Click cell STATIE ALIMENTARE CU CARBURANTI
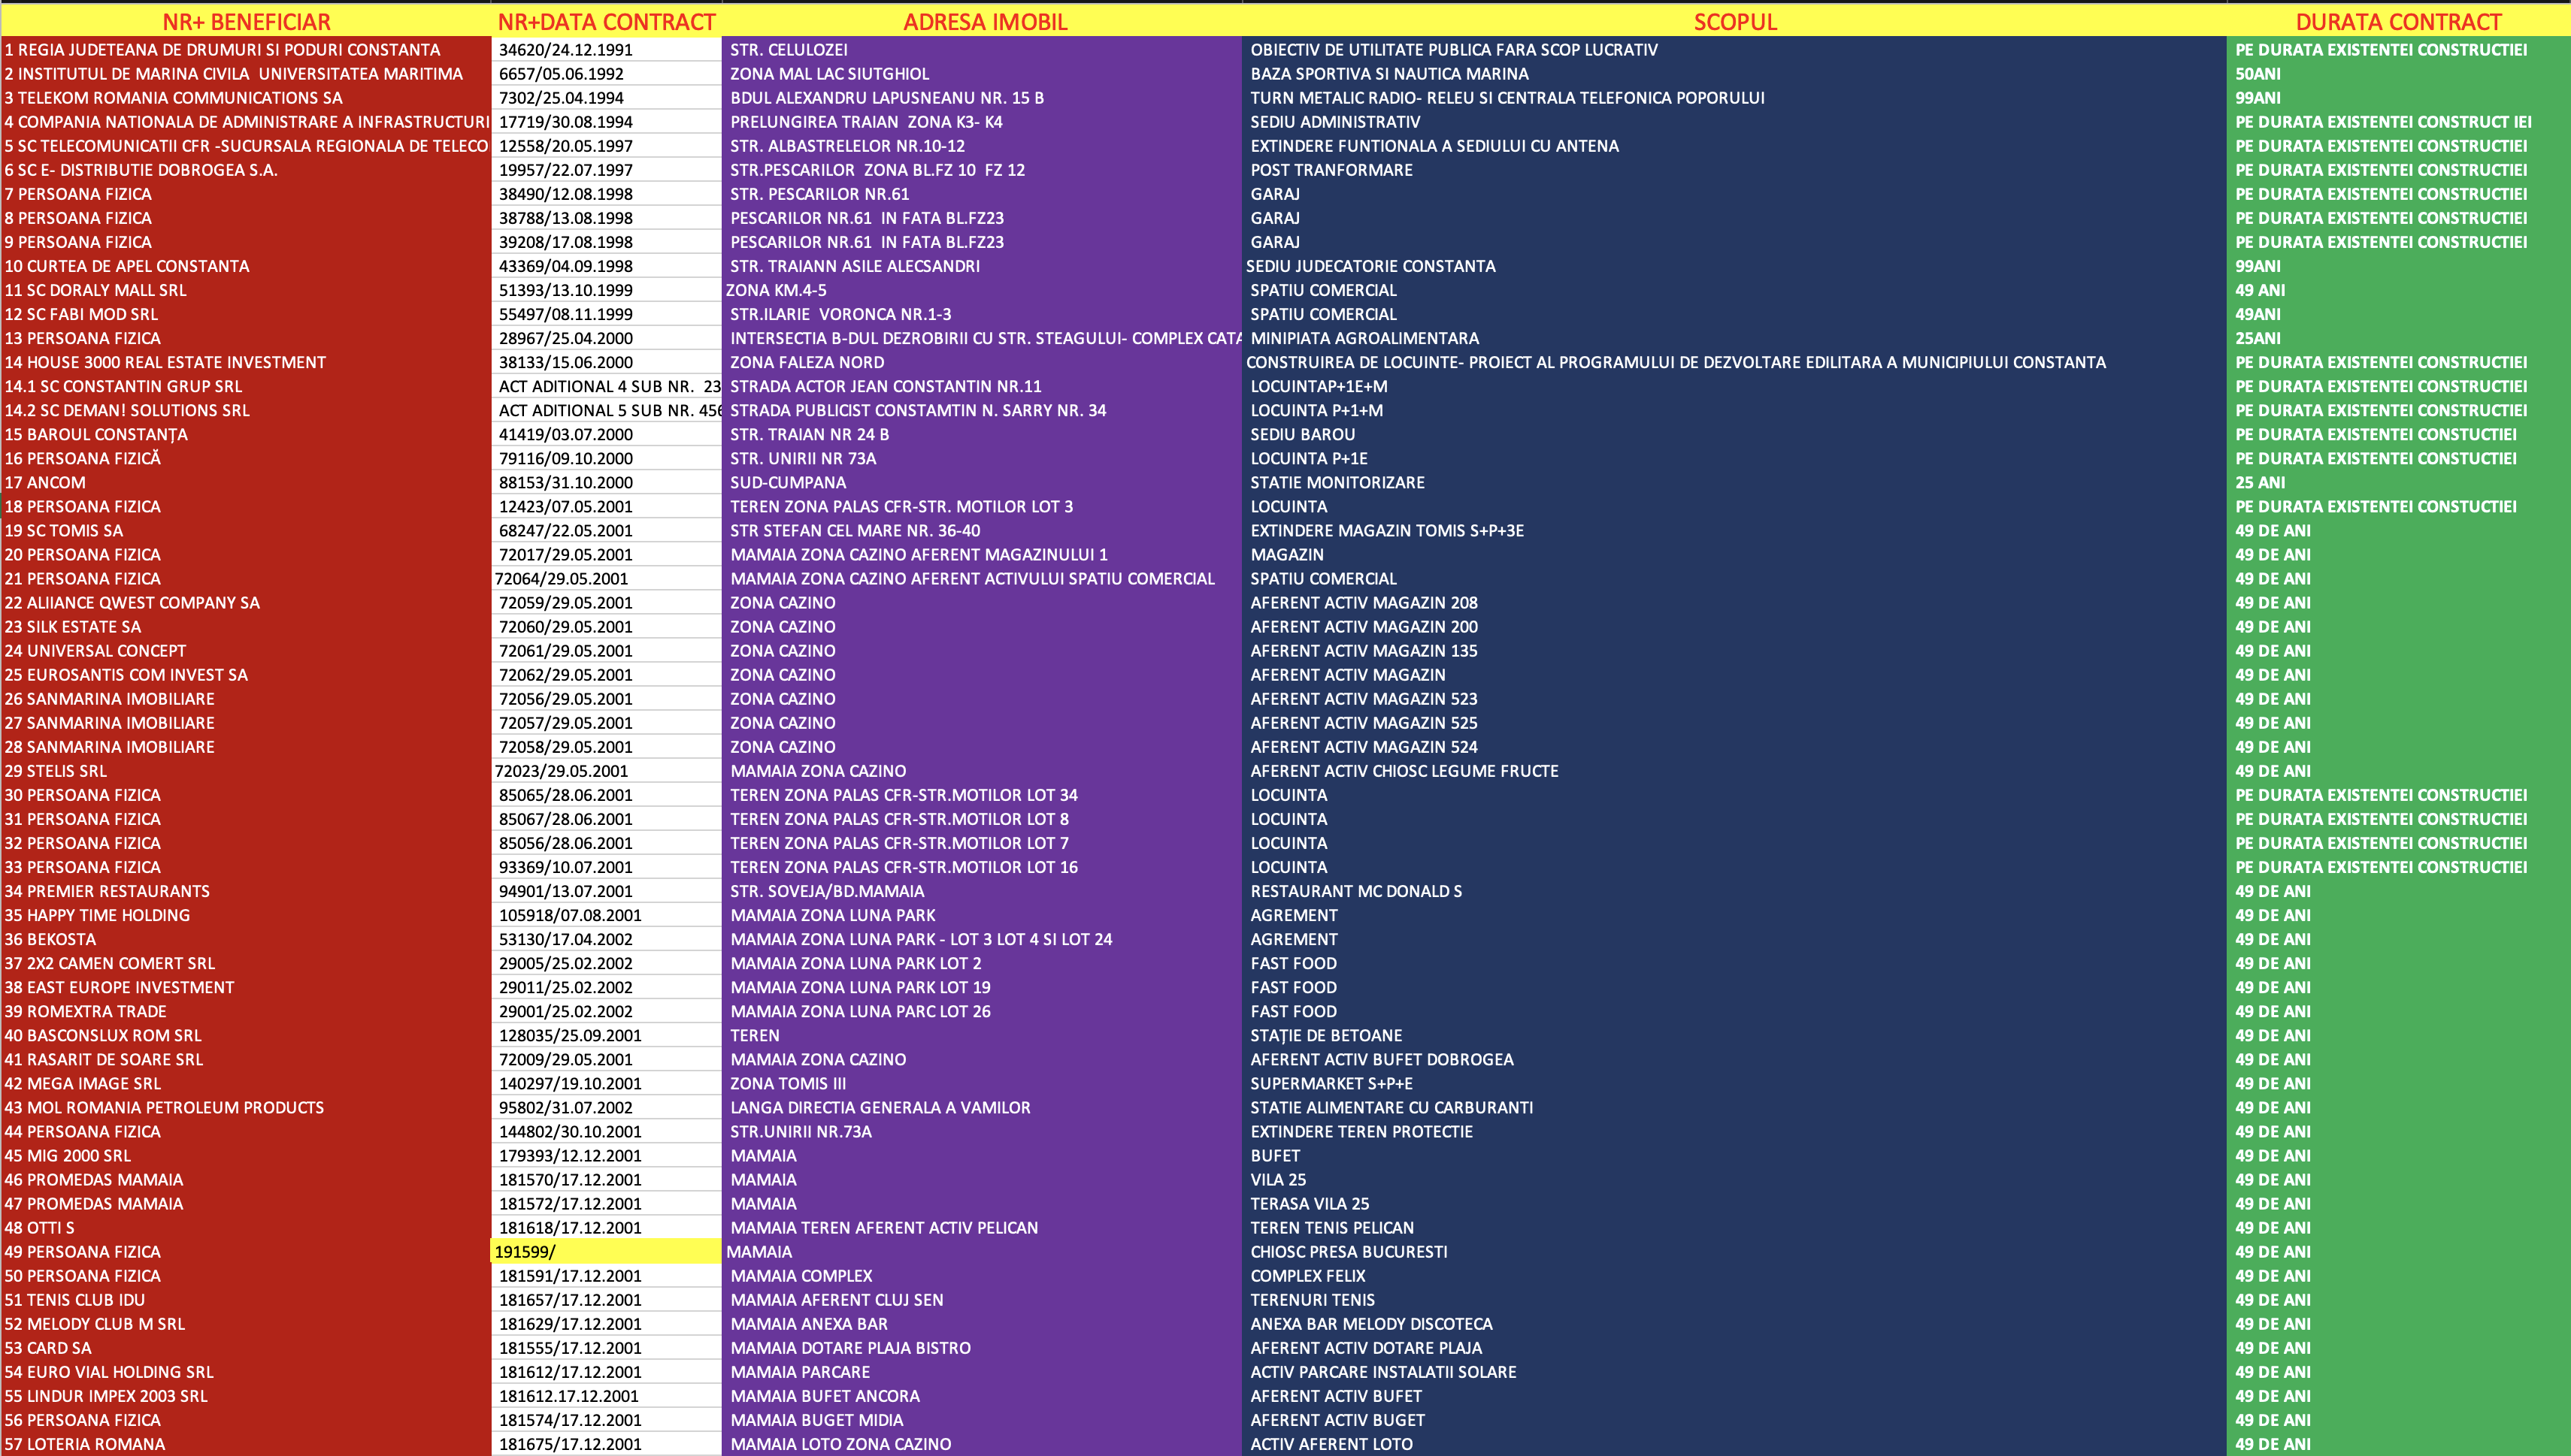This screenshot has width=2571, height=1456. [x=1391, y=1107]
